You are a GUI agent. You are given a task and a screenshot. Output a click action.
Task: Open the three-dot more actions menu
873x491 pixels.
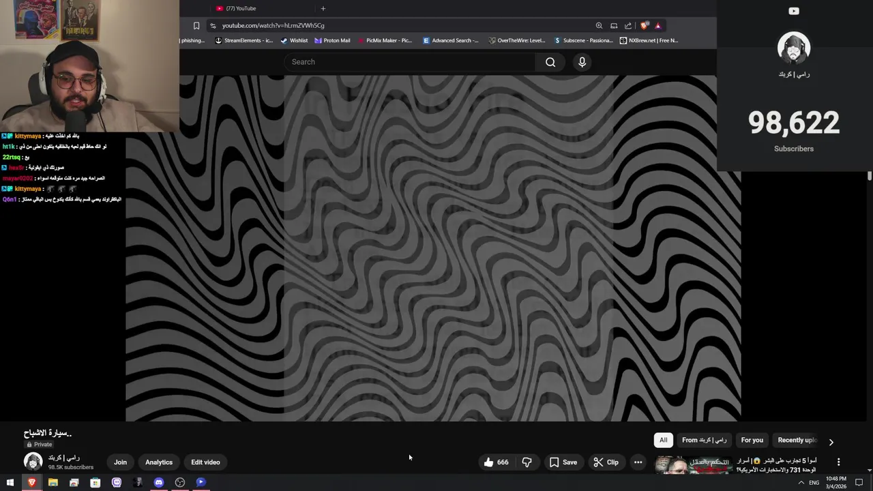[638, 462]
